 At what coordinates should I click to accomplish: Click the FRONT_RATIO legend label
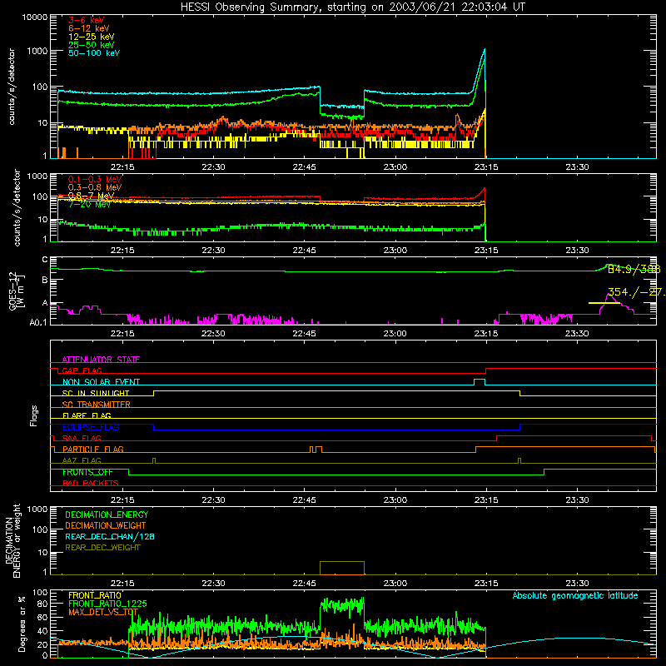[x=95, y=595]
